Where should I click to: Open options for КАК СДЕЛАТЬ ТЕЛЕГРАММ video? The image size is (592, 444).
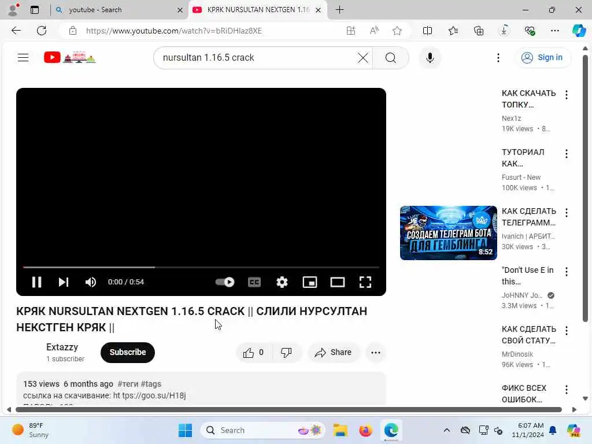(x=567, y=213)
